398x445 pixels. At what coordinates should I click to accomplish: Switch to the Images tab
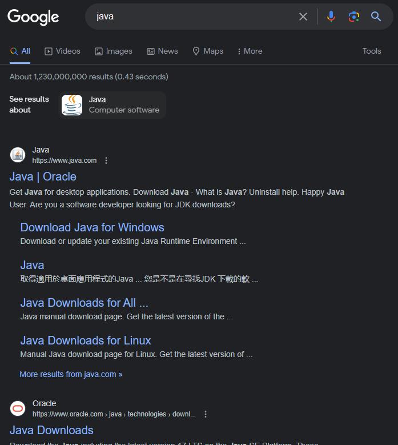[113, 51]
